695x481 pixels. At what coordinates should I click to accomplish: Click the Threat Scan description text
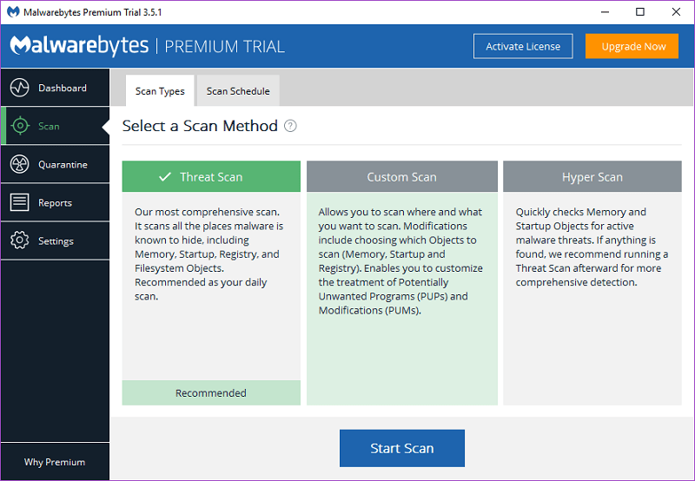pos(208,254)
